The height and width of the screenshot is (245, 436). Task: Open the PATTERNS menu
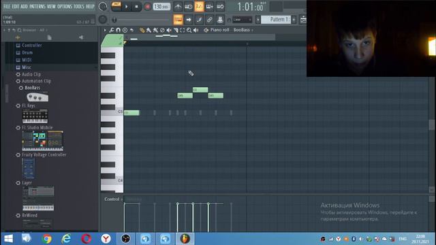click(x=37, y=6)
